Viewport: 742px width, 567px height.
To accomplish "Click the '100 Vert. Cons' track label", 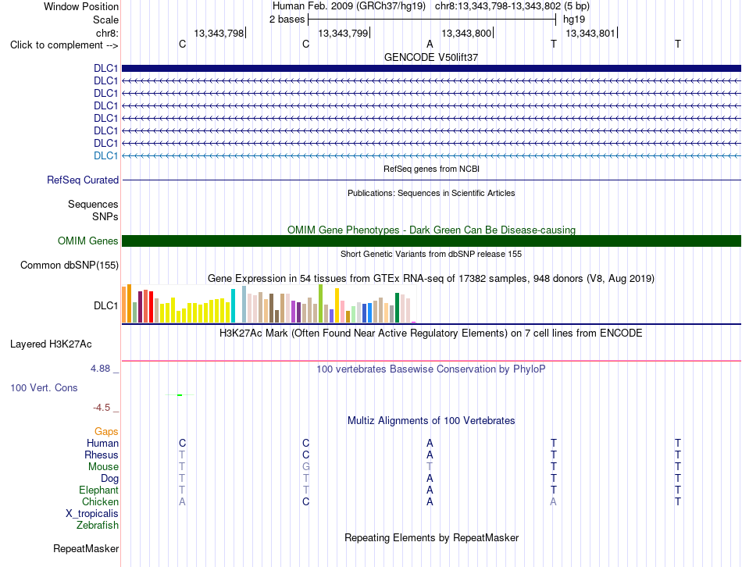I will tap(44, 387).
